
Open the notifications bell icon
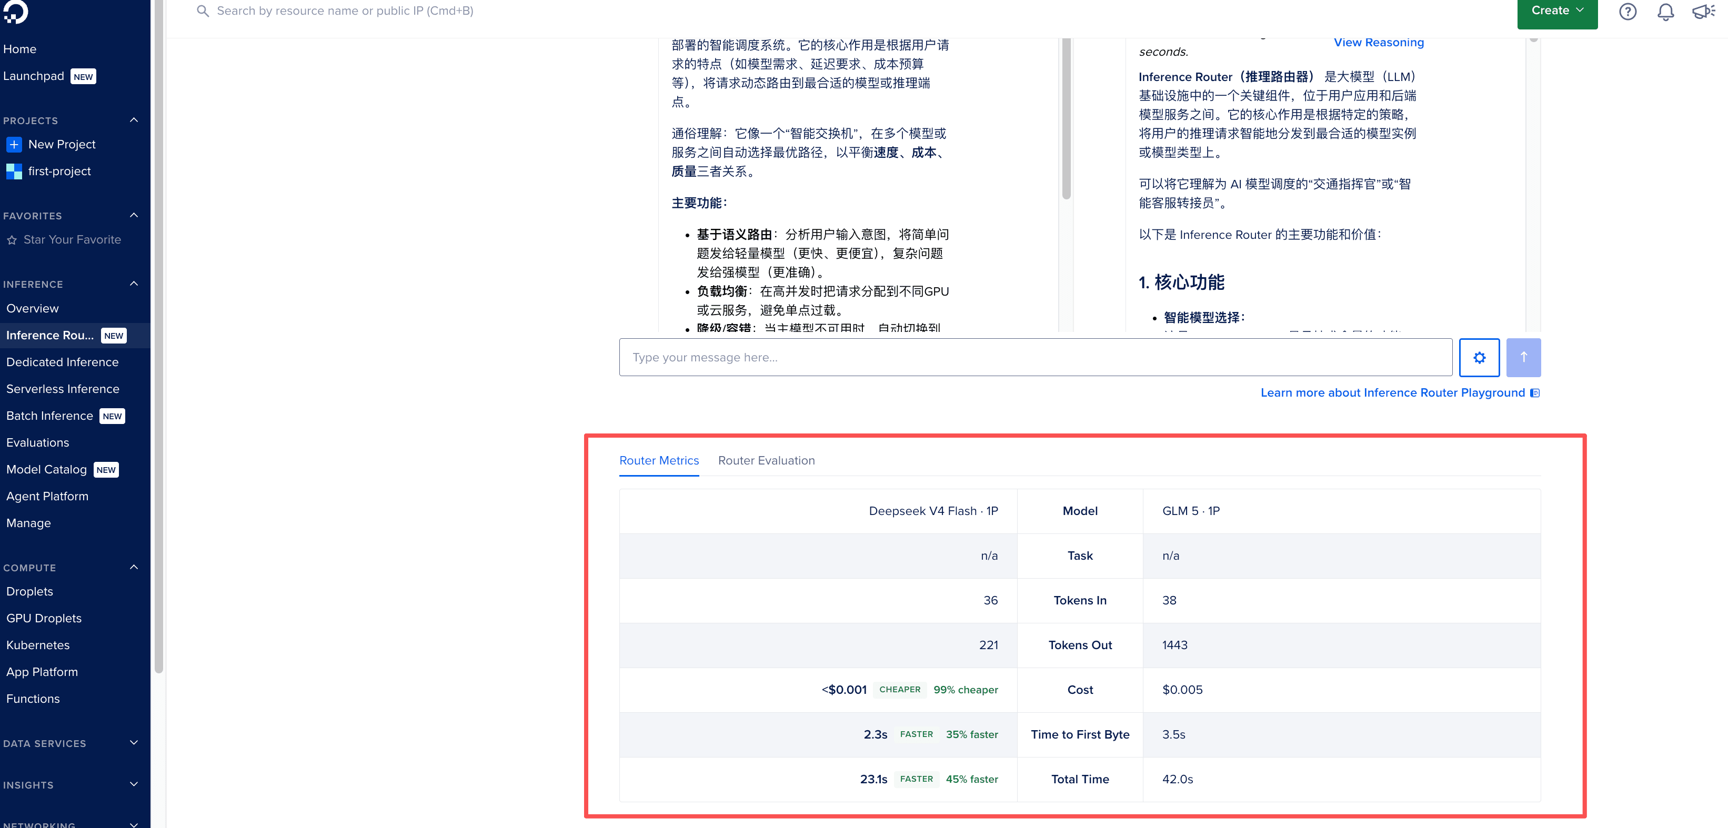[1665, 12]
